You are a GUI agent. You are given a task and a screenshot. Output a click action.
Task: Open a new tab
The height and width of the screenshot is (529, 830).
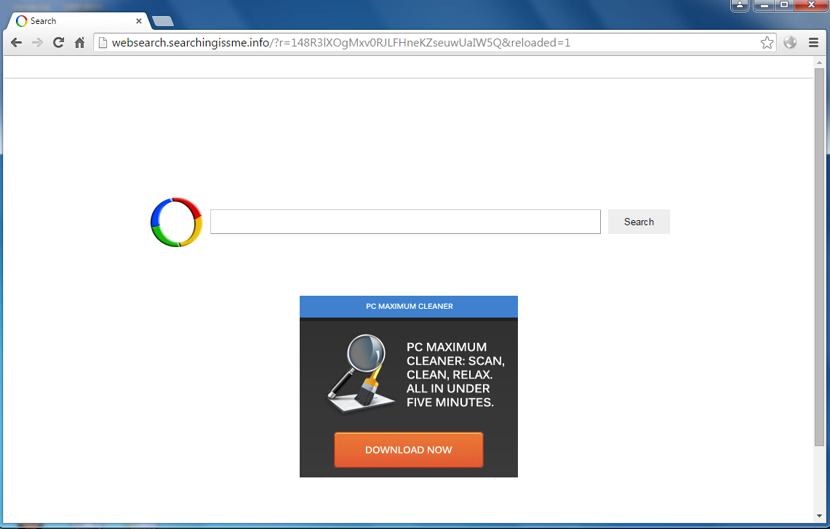(x=162, y=21)
